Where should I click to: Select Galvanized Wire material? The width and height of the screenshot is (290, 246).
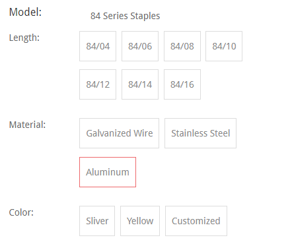coord(119,133)
